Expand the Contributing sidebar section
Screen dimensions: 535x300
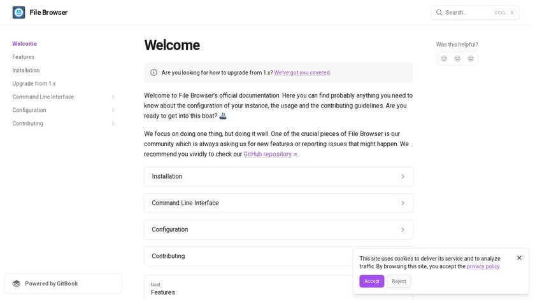point(113,124)
